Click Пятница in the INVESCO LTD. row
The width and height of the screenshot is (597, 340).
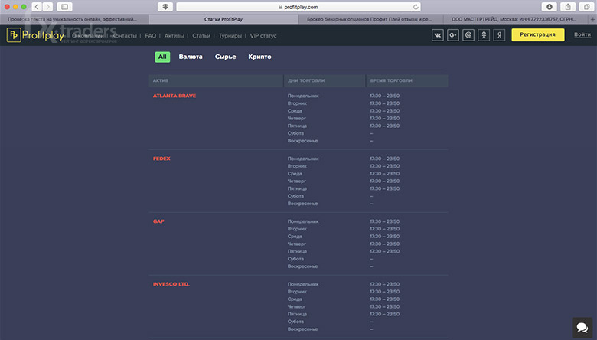click(x=297, y=314)
